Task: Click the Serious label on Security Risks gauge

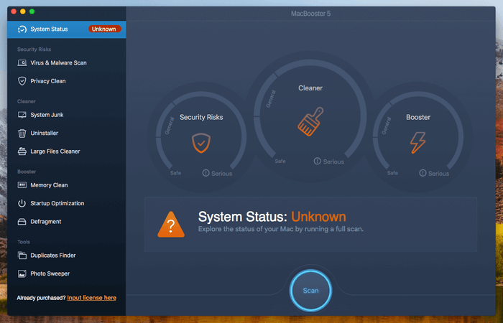Action: pyautogui.click(x=221, y=174)
